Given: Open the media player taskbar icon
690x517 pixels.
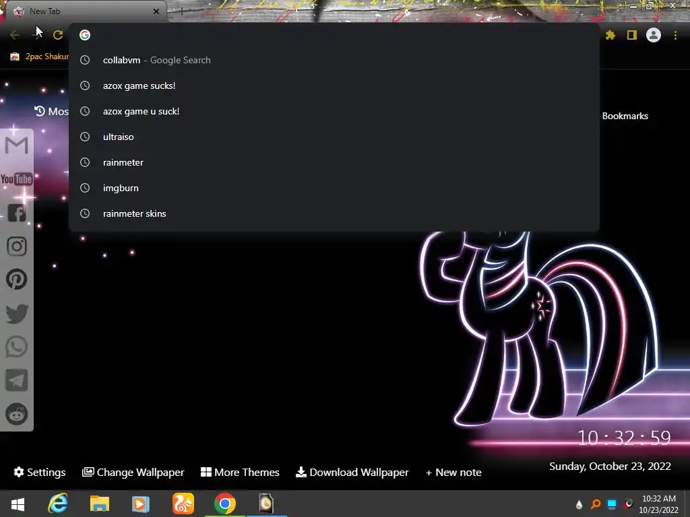Looking at the screenshot, I should coord(141,504).
